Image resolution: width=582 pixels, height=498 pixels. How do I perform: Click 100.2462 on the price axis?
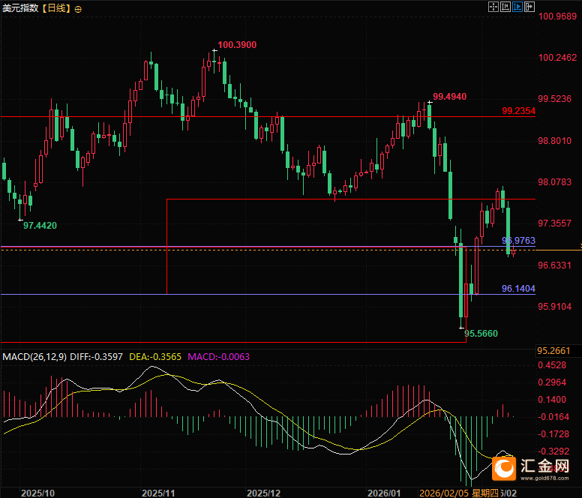point(557,58)
